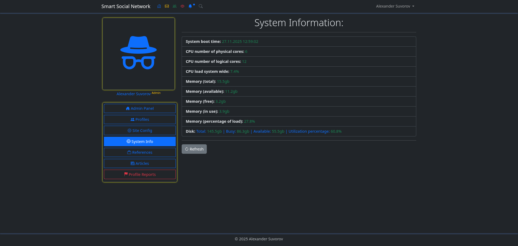Open notifications bell icon
This screenshot has width=518, height=246.
pos(190,6)
